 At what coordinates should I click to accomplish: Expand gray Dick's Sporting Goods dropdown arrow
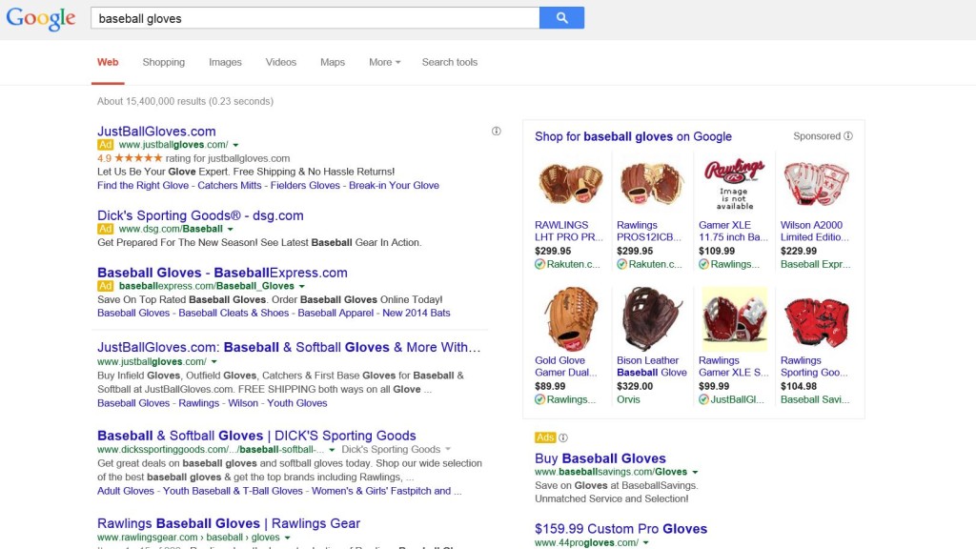(x=448, y=450)
